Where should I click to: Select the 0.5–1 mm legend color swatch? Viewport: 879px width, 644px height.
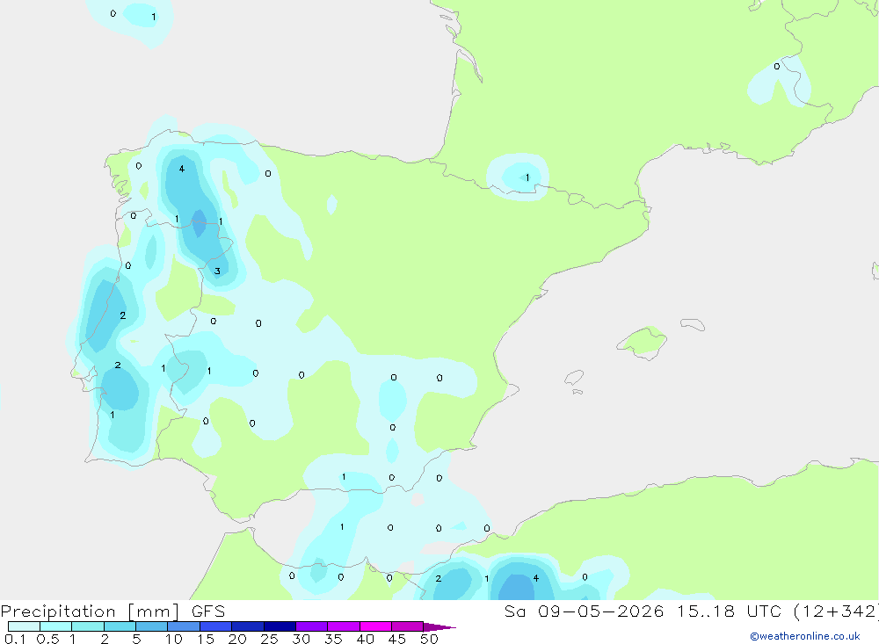pos(55,626)
